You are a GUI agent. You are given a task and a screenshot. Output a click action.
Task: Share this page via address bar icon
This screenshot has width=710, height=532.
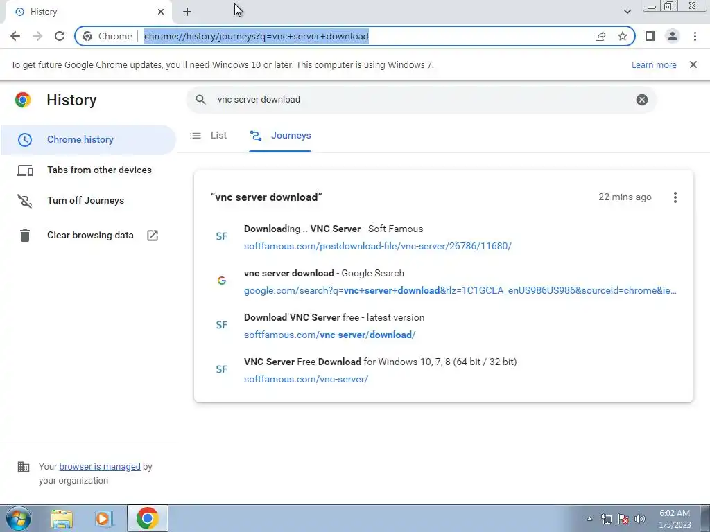(600, 36)
